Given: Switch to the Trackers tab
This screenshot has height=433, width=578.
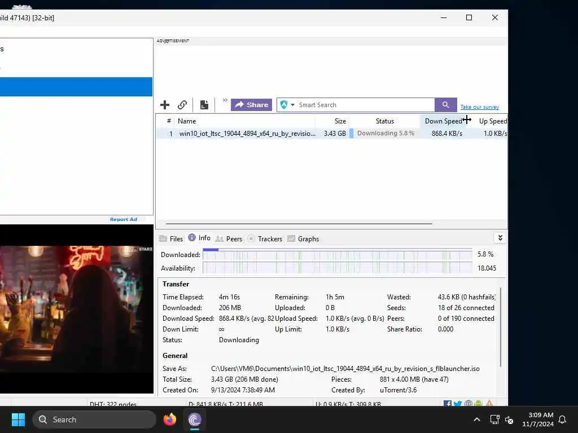Looking at the screenshot, I should [x=265, y=238].
